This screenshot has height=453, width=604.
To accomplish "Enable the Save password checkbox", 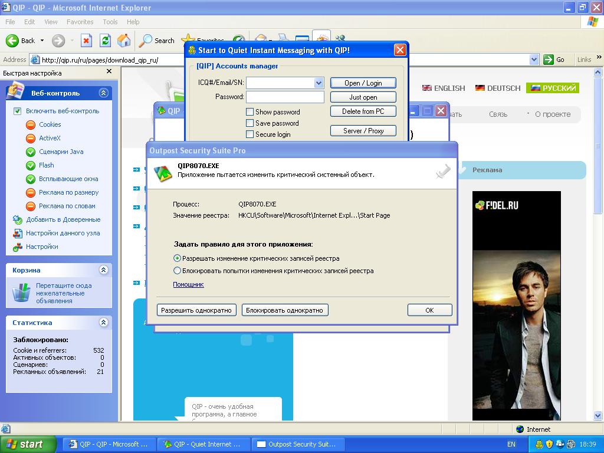I will click(250, 123).
